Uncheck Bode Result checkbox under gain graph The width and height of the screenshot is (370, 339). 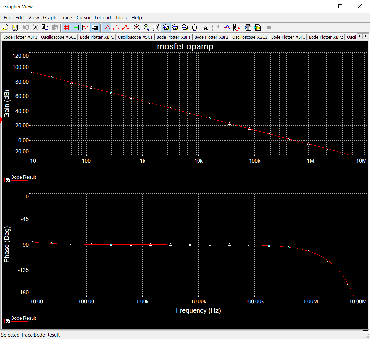tap(8, 180)
